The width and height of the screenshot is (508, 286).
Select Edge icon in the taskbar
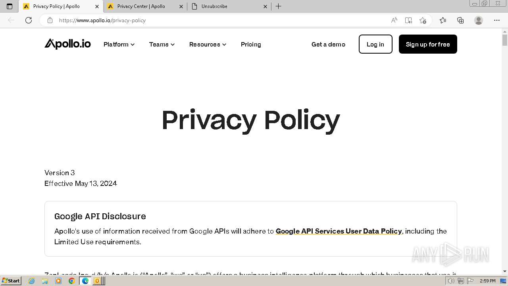tap(85, 281)
